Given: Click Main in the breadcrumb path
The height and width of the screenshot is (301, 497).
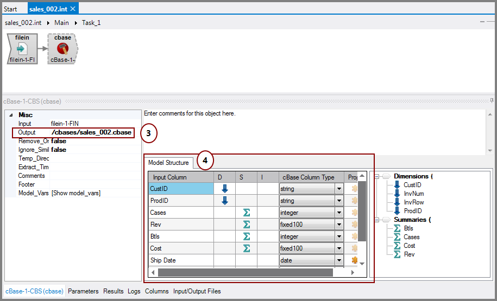Looking at the screenshot, I should coord(61,23).
